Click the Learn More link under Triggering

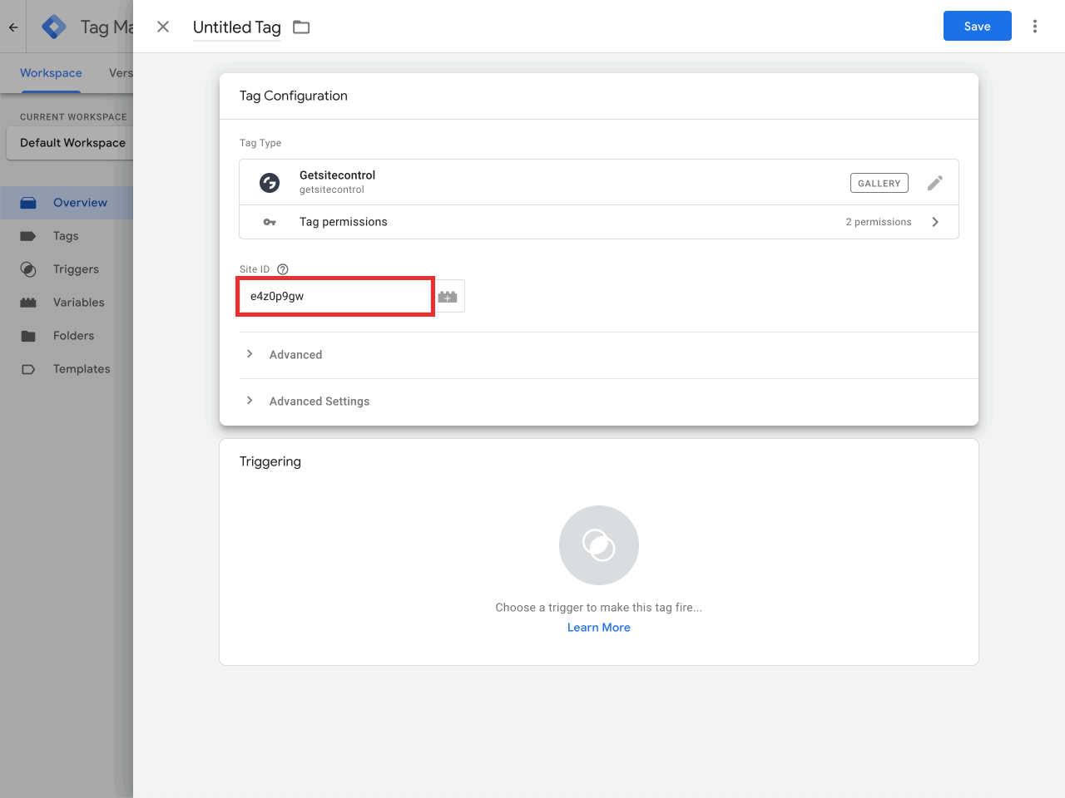[598, 627]
